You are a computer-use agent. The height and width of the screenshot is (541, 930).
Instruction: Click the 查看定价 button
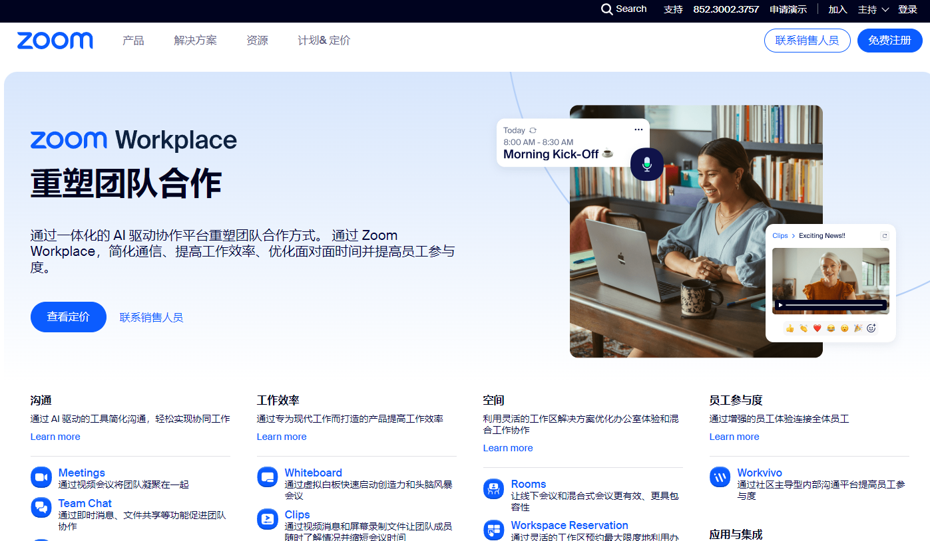tap(68, 317)
